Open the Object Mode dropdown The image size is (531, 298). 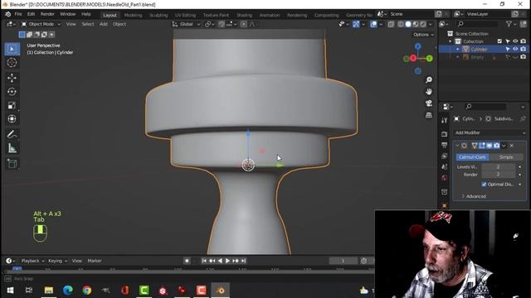41,24
